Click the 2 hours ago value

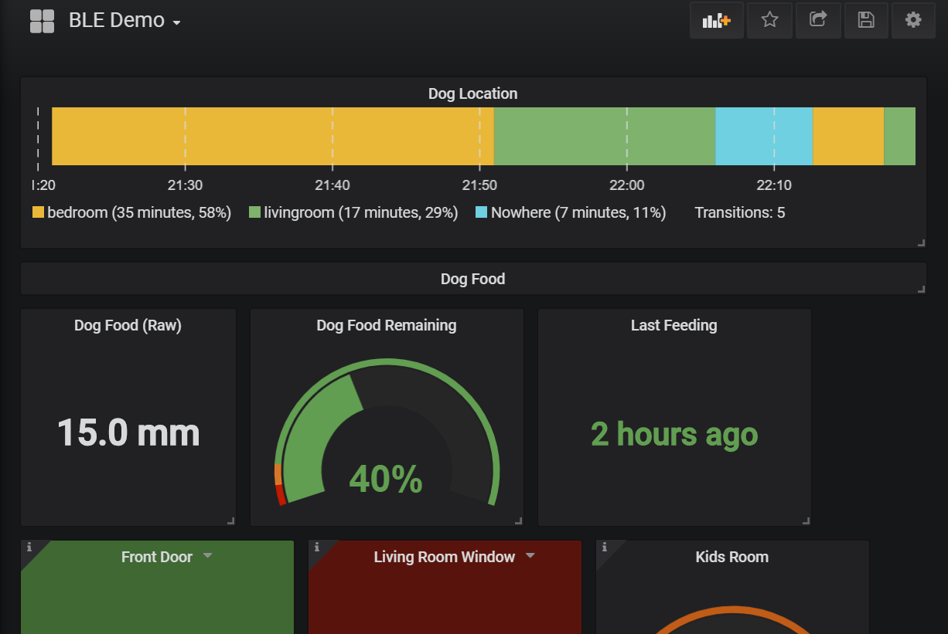coord(674,434)
